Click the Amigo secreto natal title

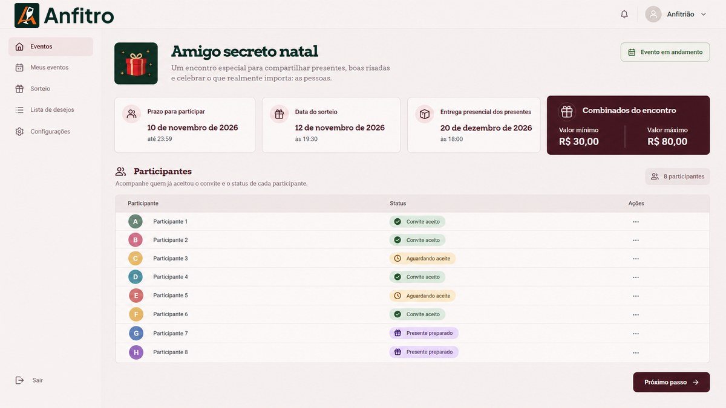(x=244, y=51)
